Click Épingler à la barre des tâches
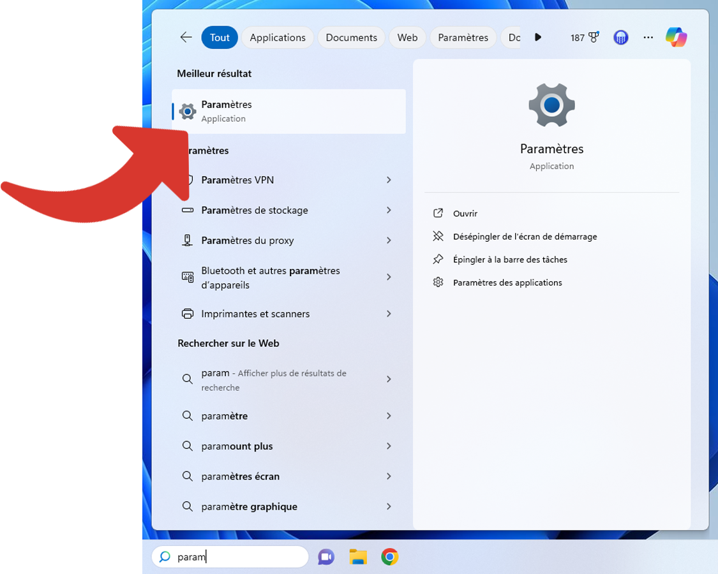 coord(510,260)
